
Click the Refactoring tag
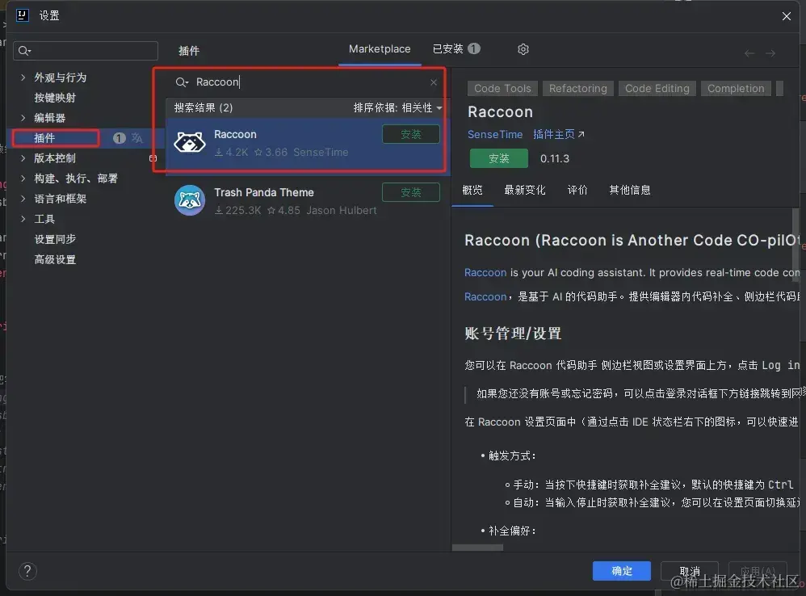click(x=577, y=89)
